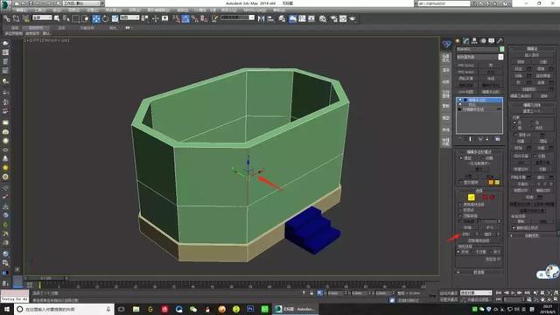
Task: Open the Tools menu
Action: 40,10
